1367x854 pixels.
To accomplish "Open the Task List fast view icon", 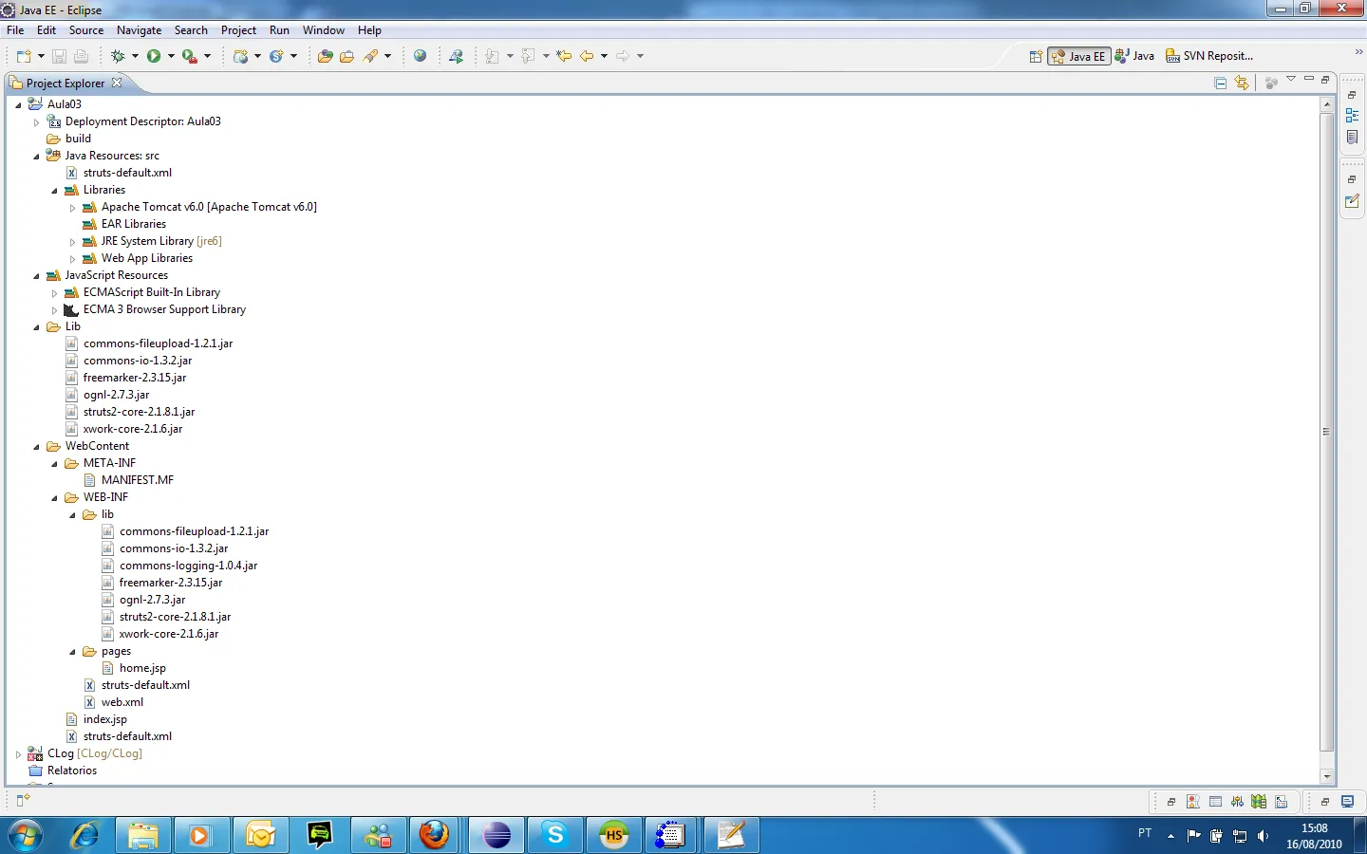I will pos(1353,138).
